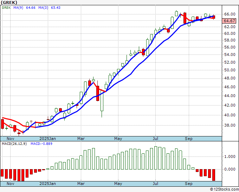
Task: Click the 38.00 price axis label
Action: point(230,125)
